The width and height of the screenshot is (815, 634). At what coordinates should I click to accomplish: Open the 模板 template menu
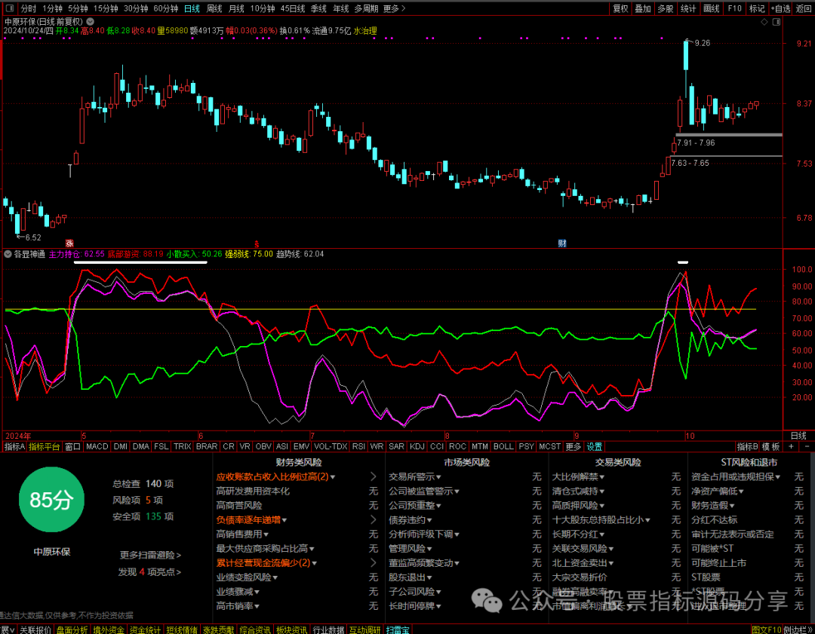point(770,446)
